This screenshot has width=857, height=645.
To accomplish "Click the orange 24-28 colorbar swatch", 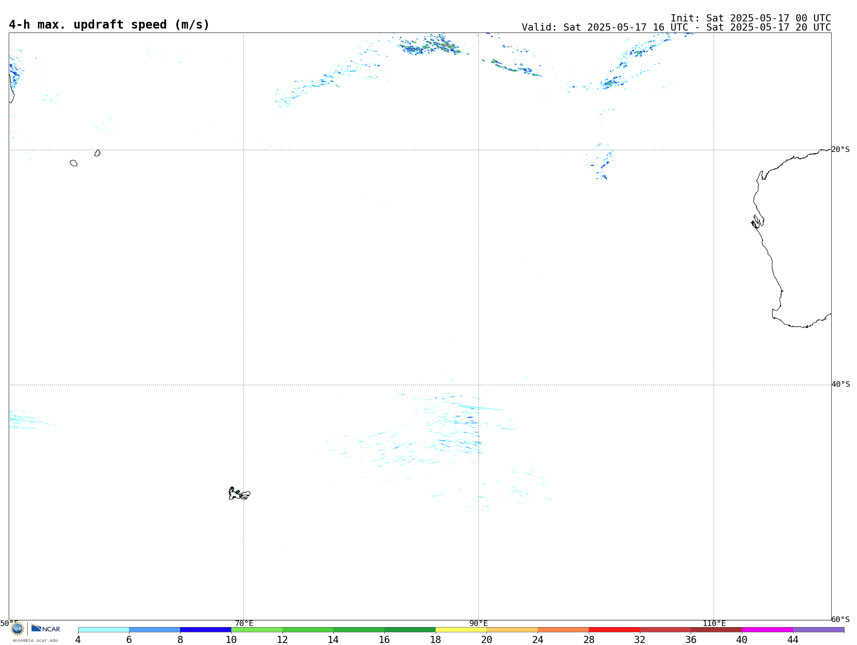I will [563, 630].
